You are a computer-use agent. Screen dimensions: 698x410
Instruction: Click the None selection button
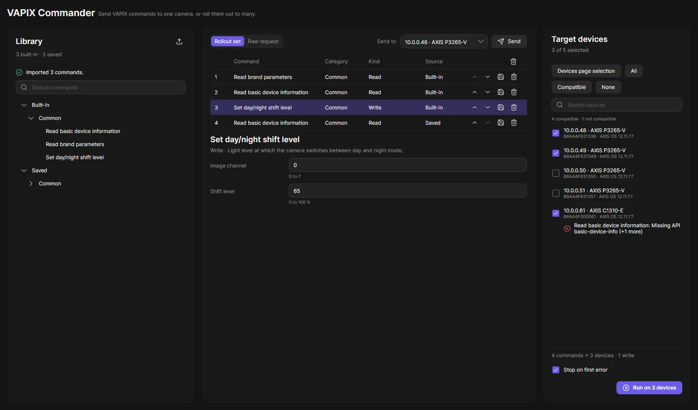(608, 87)
